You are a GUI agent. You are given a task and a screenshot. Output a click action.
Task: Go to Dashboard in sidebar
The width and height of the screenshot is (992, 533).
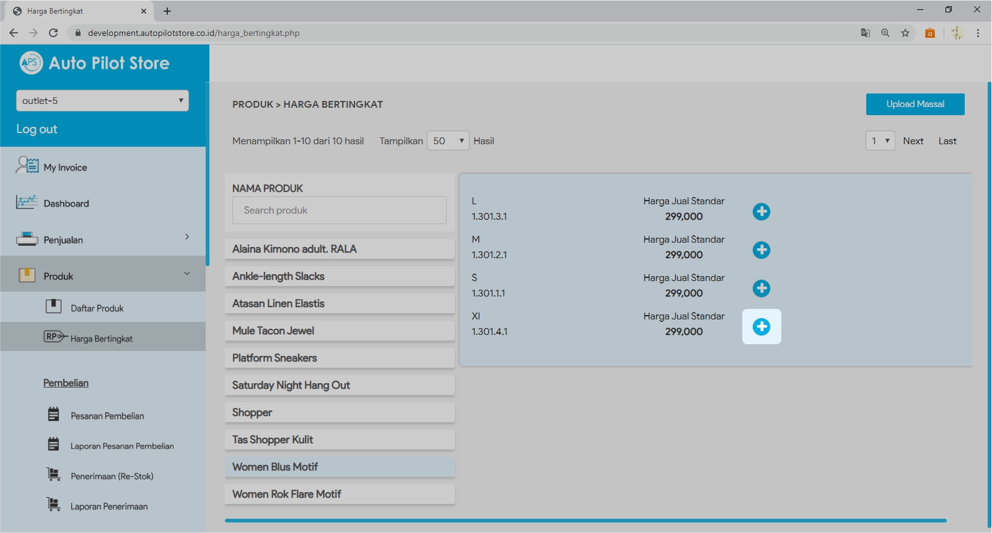66,204
